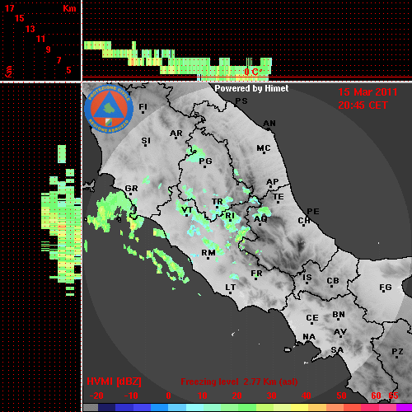This screenshot has height=412, width=412.
Task: Click the "50" dBZ scale value
Action: pos(341,396)
